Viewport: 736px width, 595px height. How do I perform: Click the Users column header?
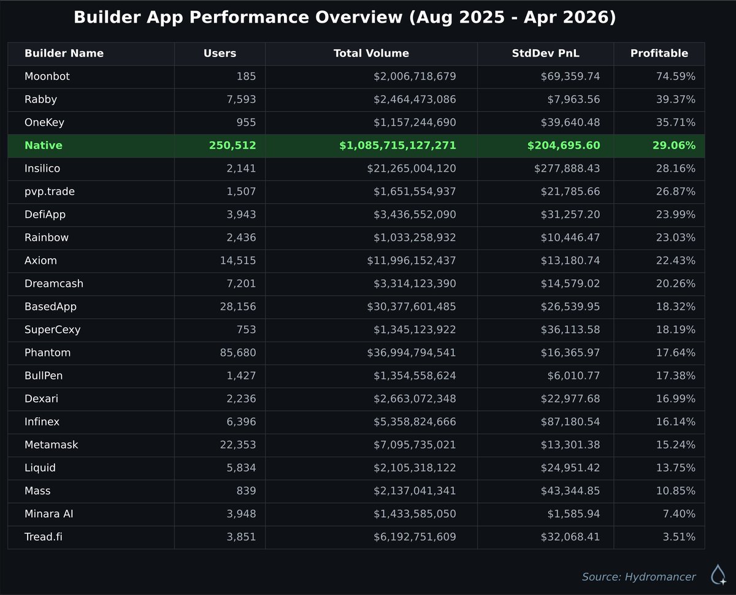click(x=220, y=53)
